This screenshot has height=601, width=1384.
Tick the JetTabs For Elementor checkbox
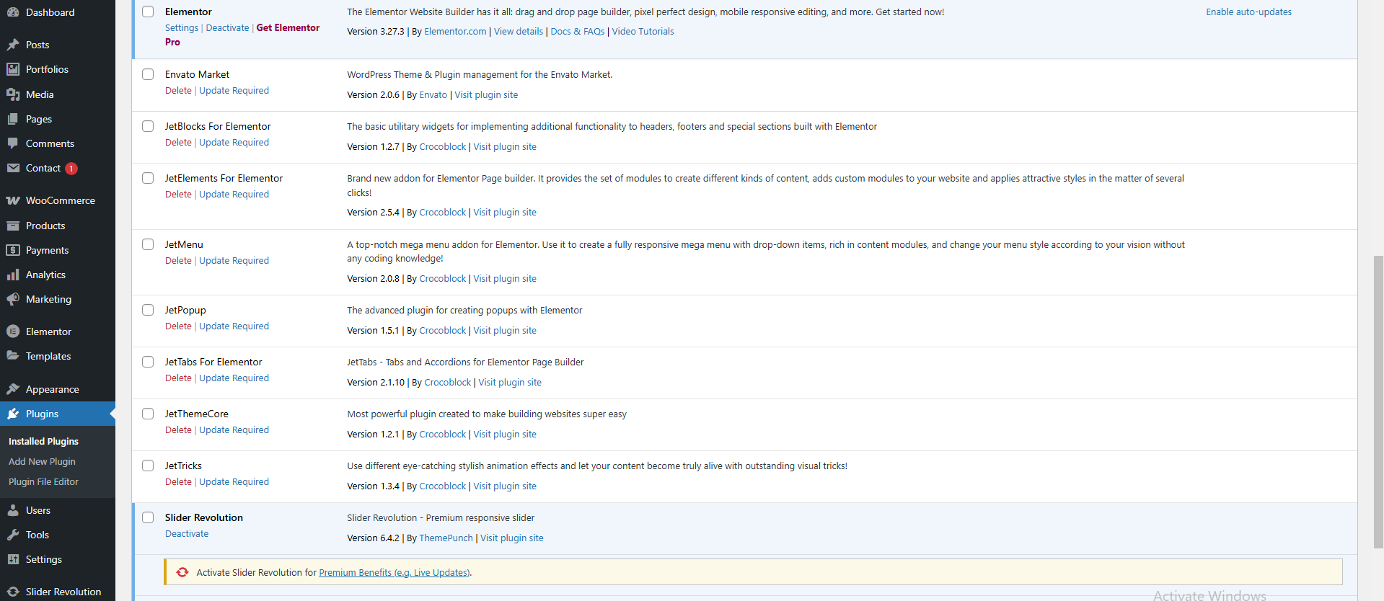(x=148, y=362)
